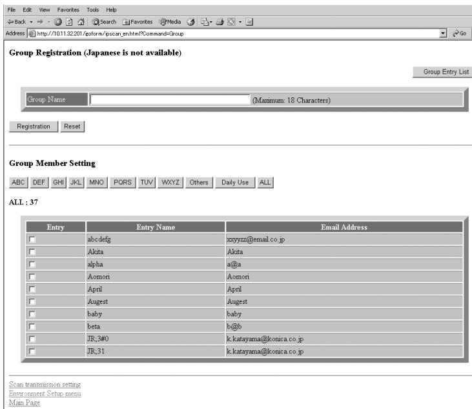This screenshot has width=472, height=409.
Task: Click the Forward arrow icon
Action: 40,22
